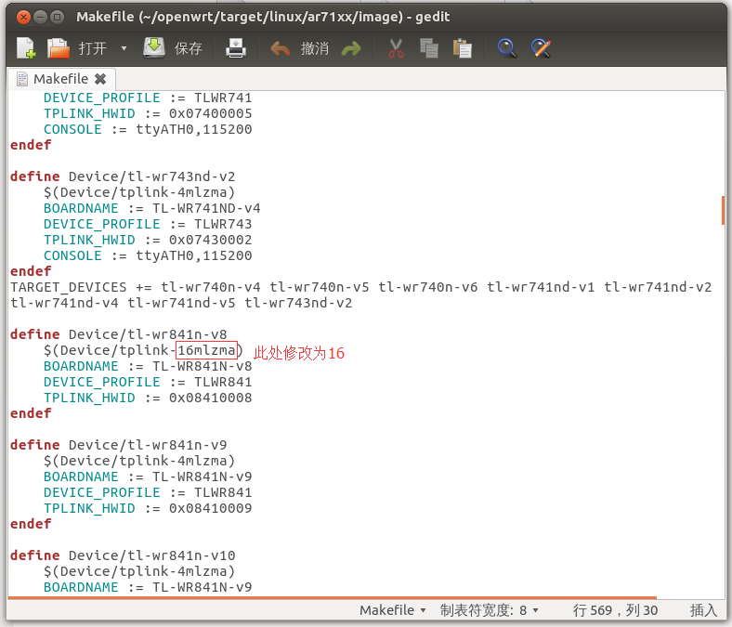Screen dimensions: 732x627
Task: Click the open file folder icon
Action: click(x=59, y=48)
